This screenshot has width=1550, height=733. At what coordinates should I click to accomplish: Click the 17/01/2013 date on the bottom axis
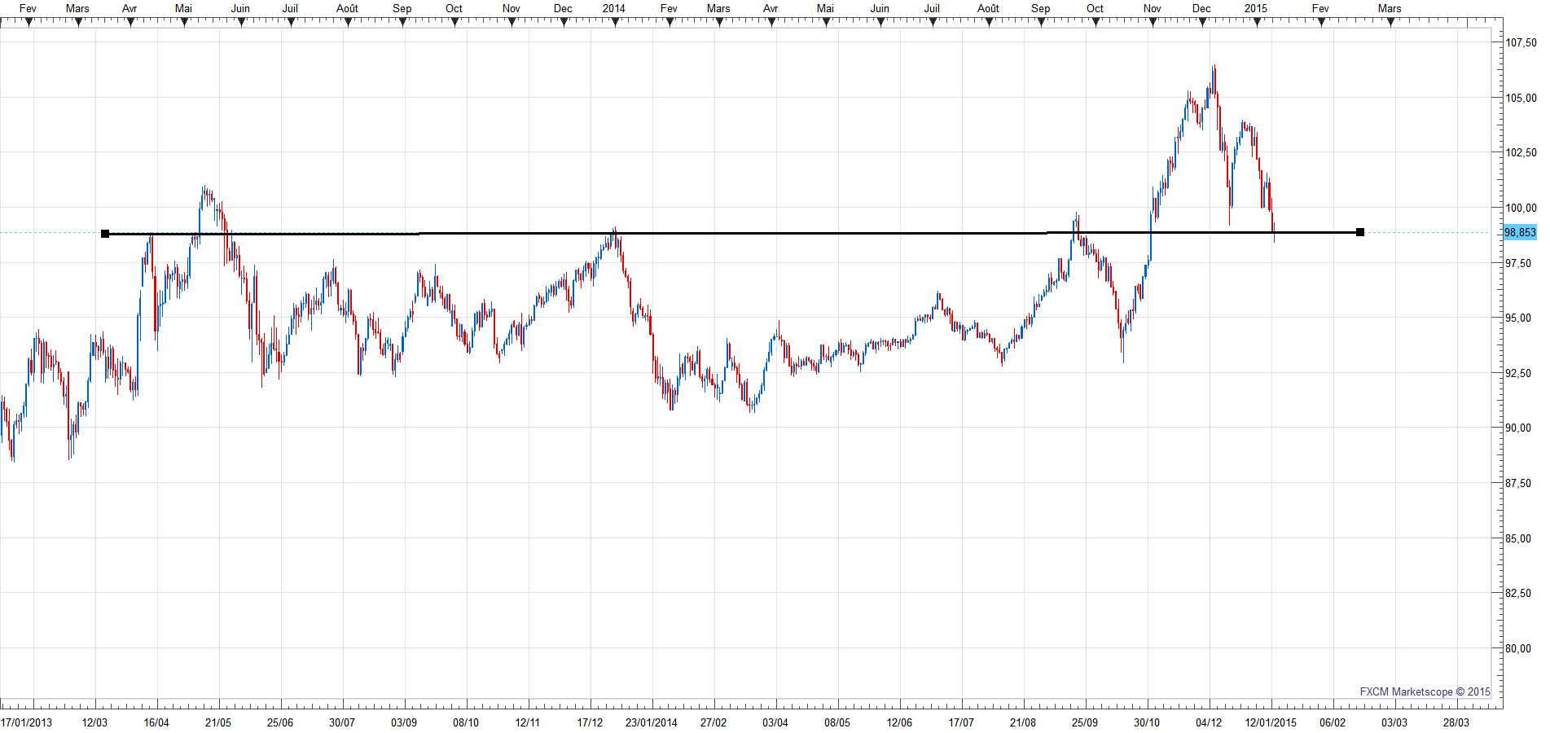(26, 722)
